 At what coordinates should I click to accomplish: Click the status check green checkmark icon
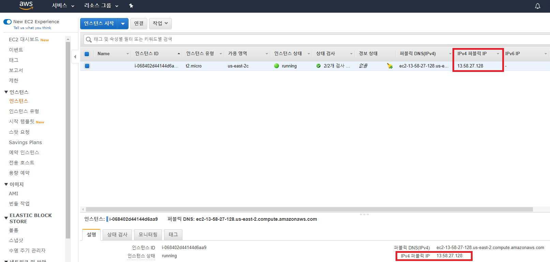click(318, 66)
